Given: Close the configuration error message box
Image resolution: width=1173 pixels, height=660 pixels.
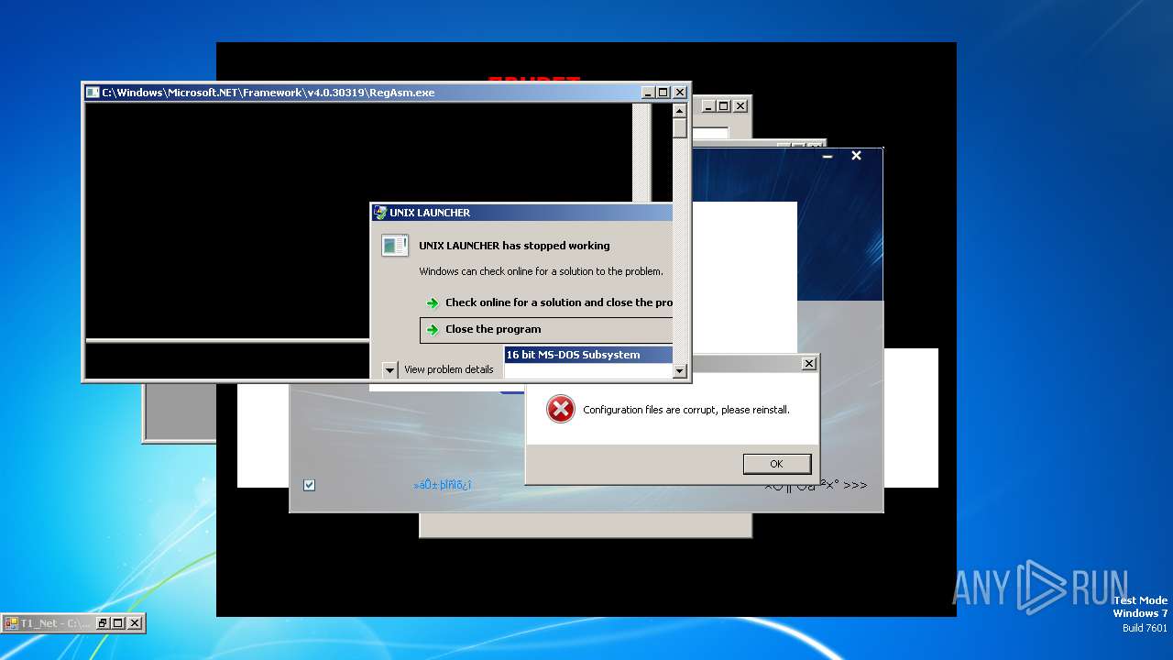Looking at the screenshot, I should coord(809,364).
